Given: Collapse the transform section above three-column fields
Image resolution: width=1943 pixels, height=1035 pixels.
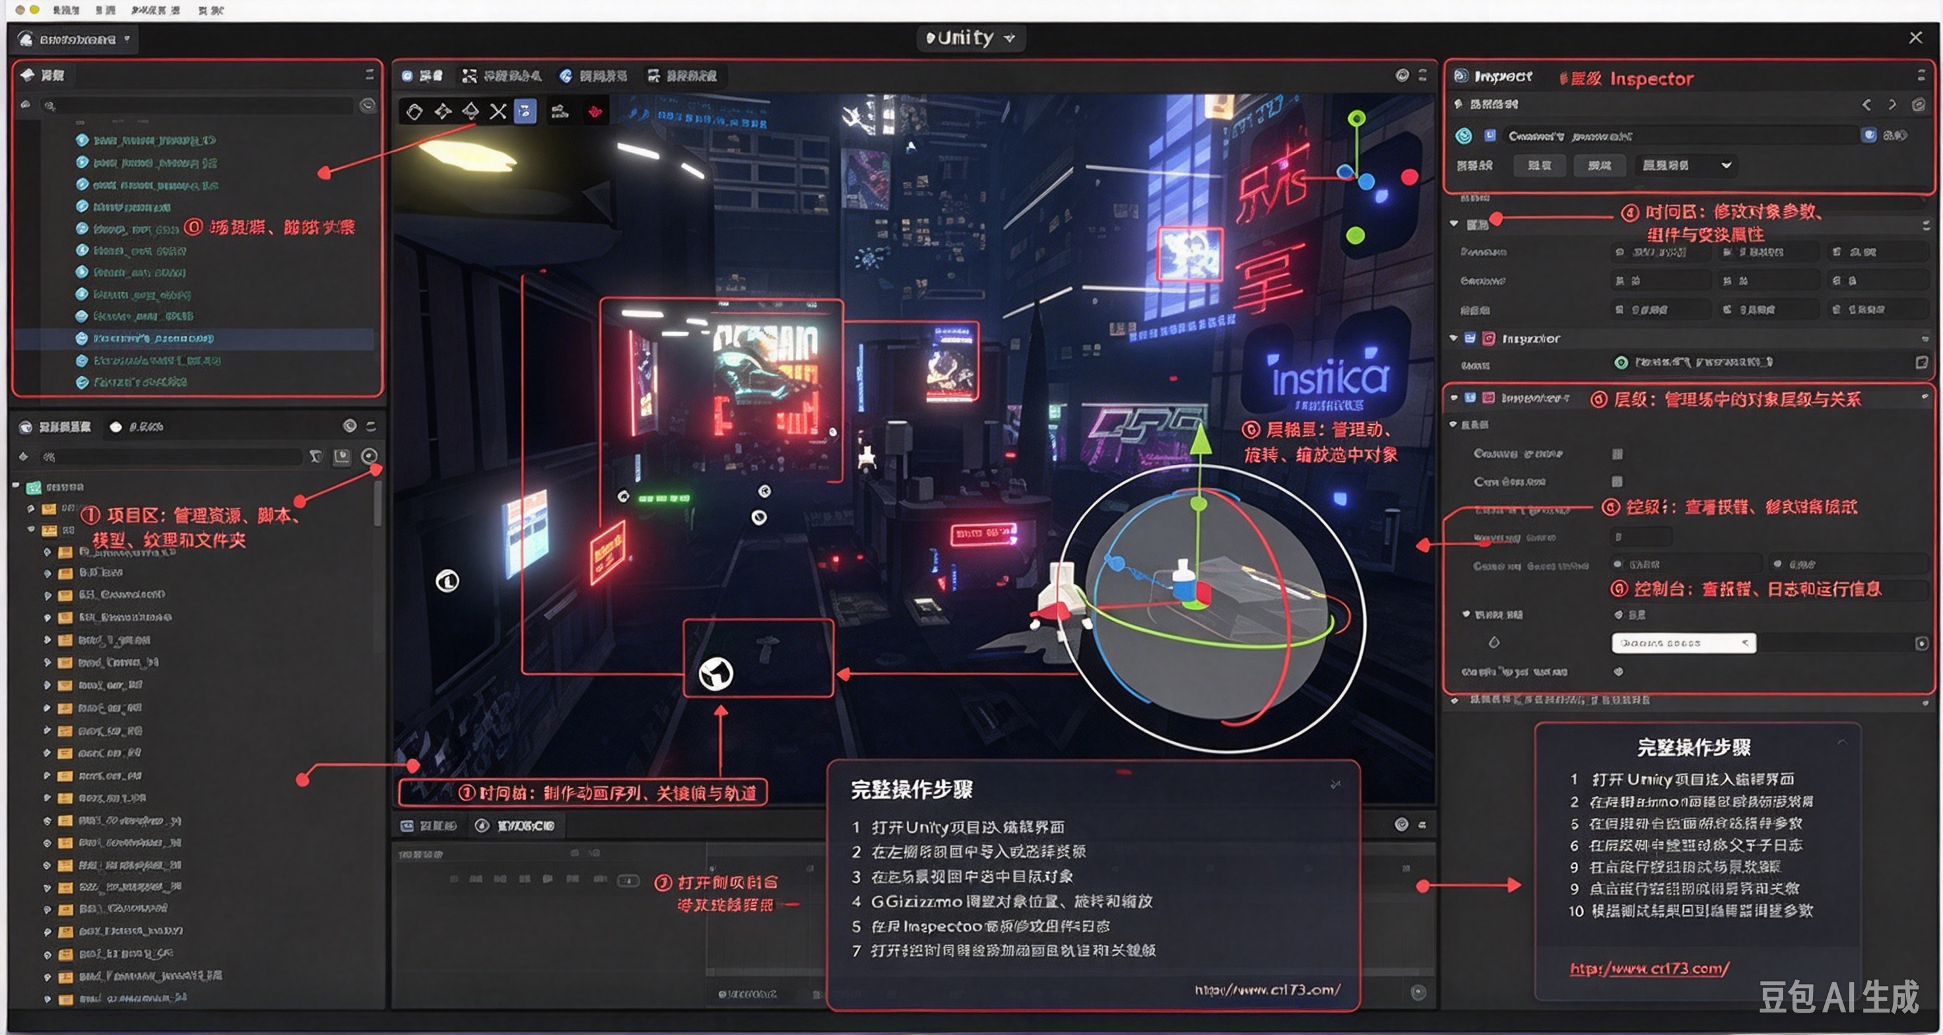Looking at the screenshot, I should pyautogui.click(x=1453, y=224).
